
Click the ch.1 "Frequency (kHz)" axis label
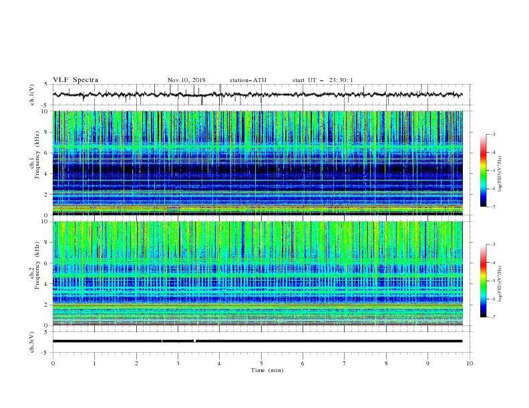pyautogui.click(x=37, y=155)
